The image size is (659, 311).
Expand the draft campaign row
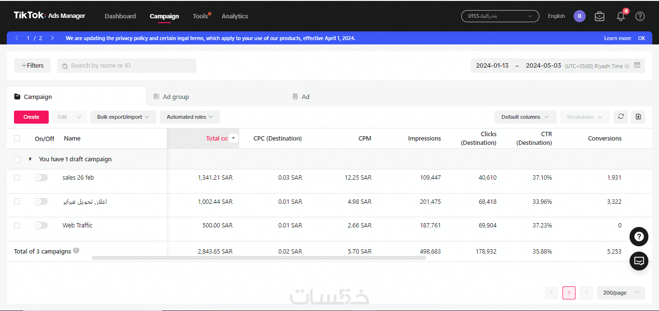pyautogui.click(x=30, y=159)
